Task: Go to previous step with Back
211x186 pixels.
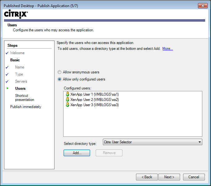Action: pos(147,177)
